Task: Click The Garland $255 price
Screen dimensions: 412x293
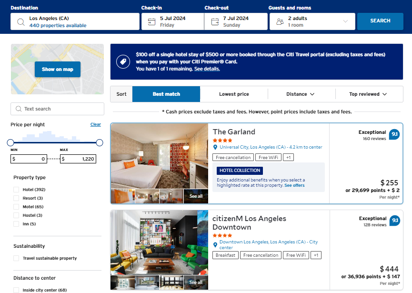Action: [x=389, y=182]
